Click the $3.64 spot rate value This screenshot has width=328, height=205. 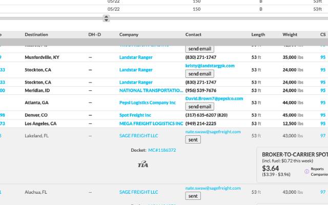(271, 168)
